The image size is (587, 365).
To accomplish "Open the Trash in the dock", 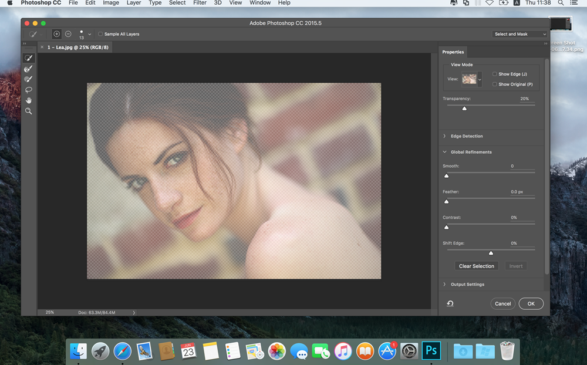I will (507, 351).
